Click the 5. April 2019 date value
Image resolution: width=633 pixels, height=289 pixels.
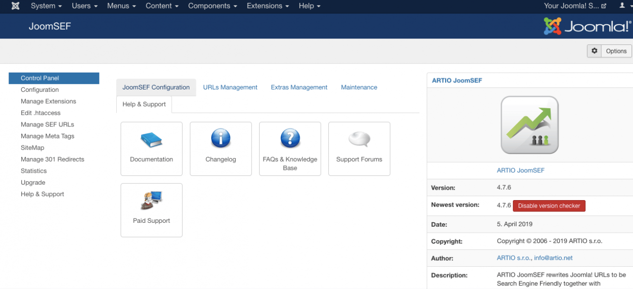coord(515,224)
